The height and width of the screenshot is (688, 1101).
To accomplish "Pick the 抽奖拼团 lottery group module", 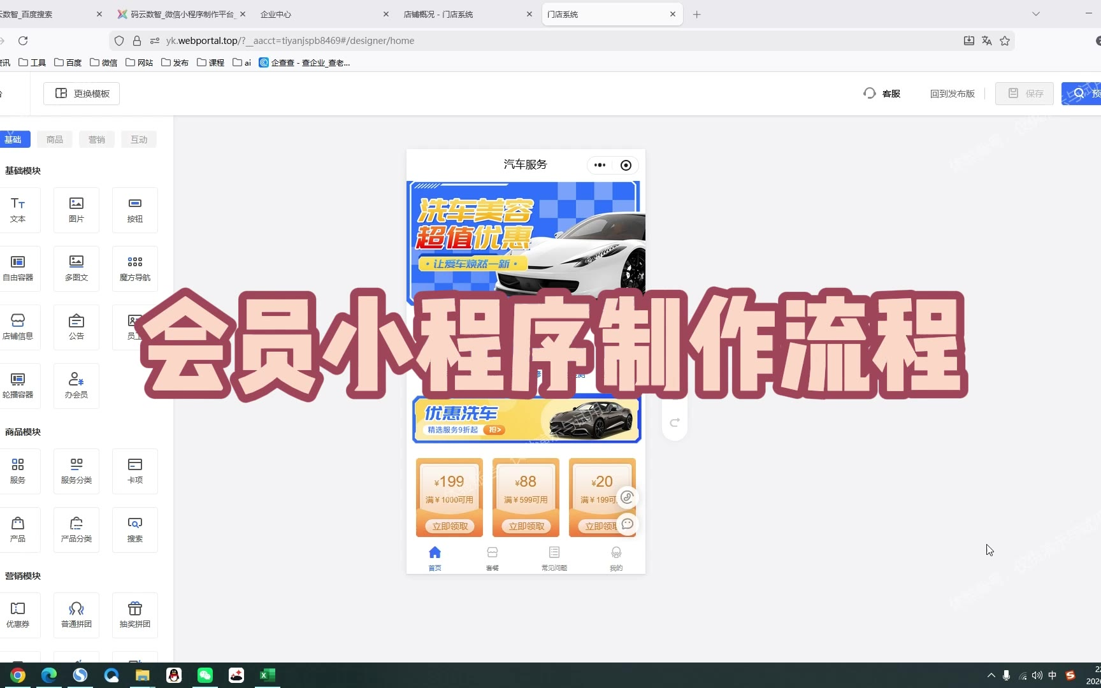I will 134,615.
